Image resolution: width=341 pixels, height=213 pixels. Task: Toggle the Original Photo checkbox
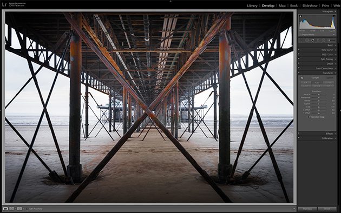(300, 35)
